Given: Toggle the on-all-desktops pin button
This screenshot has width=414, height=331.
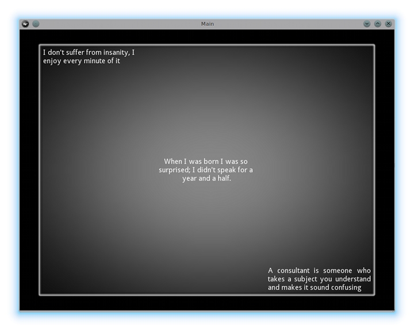Looking at the screenshot, I should (x=36, y=24).
